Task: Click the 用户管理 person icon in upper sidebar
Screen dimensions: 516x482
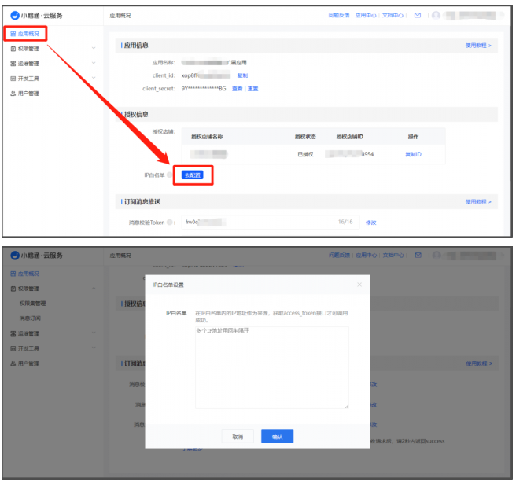Action: [13, 94]
